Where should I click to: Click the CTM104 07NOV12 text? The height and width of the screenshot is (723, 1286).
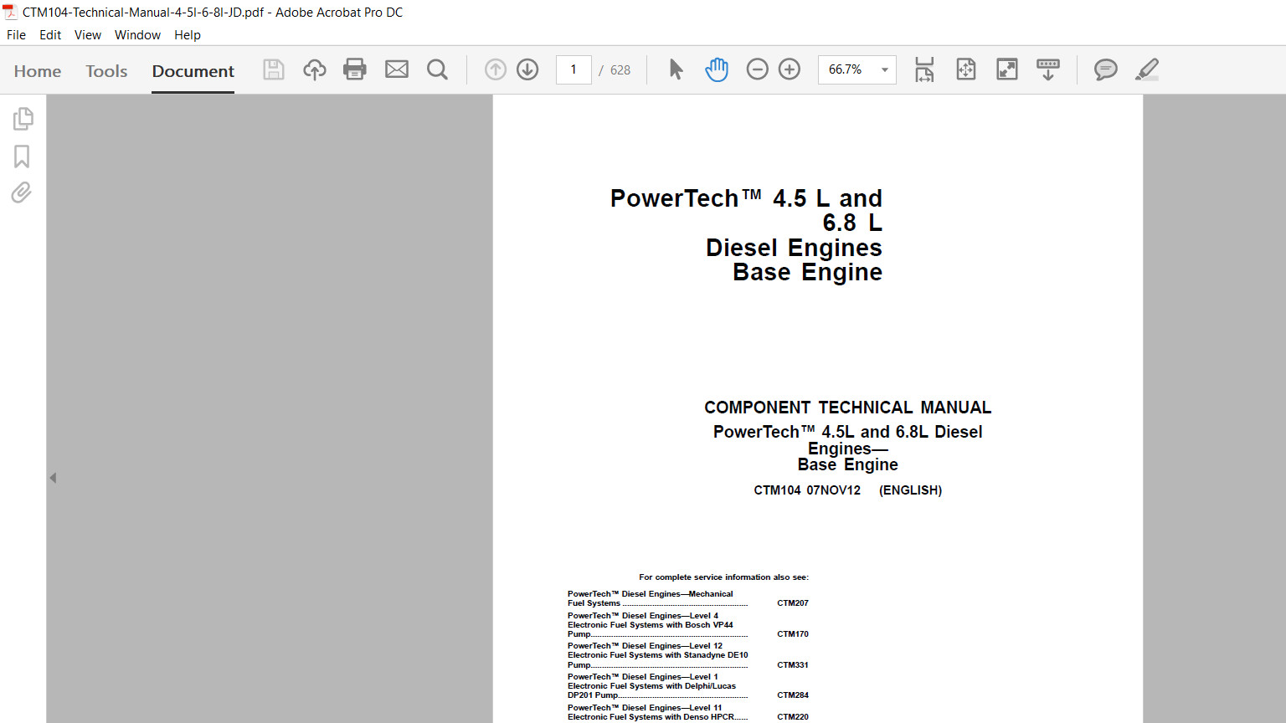(x=807, y=490)
